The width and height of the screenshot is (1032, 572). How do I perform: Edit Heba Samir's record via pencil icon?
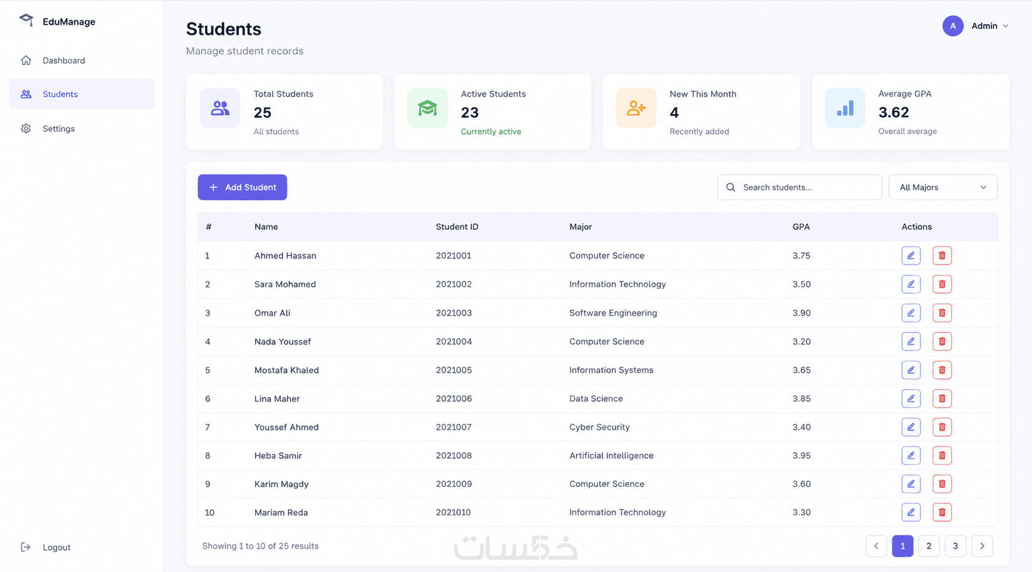pos(911,456)
